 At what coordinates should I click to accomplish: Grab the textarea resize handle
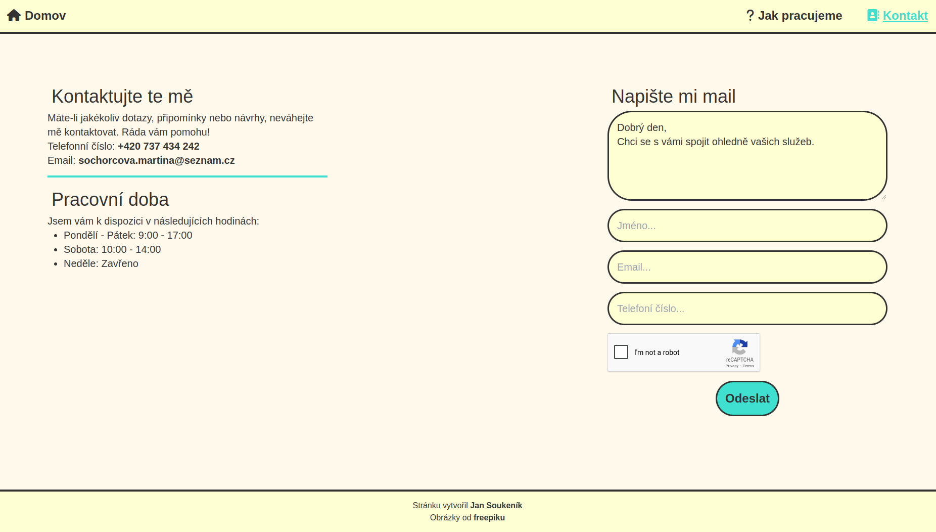(883, 197)
